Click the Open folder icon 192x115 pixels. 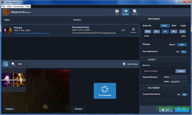(117, 12)
